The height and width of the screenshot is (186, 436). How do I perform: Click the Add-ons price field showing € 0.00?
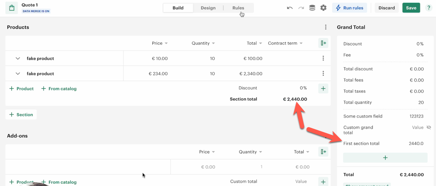click(x=208, y=167)
